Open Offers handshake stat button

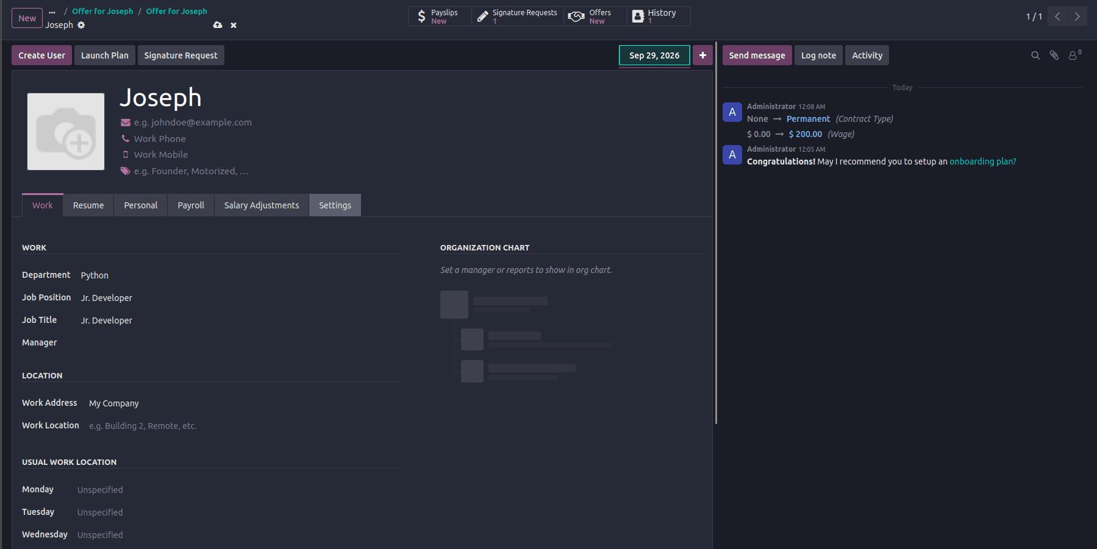pyautogui.click(x=595, y=16)
